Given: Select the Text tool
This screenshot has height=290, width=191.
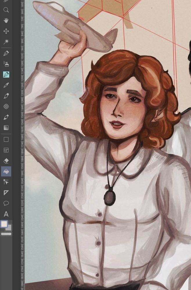Looking at the screenshot, I should click(x=6, y=214).
